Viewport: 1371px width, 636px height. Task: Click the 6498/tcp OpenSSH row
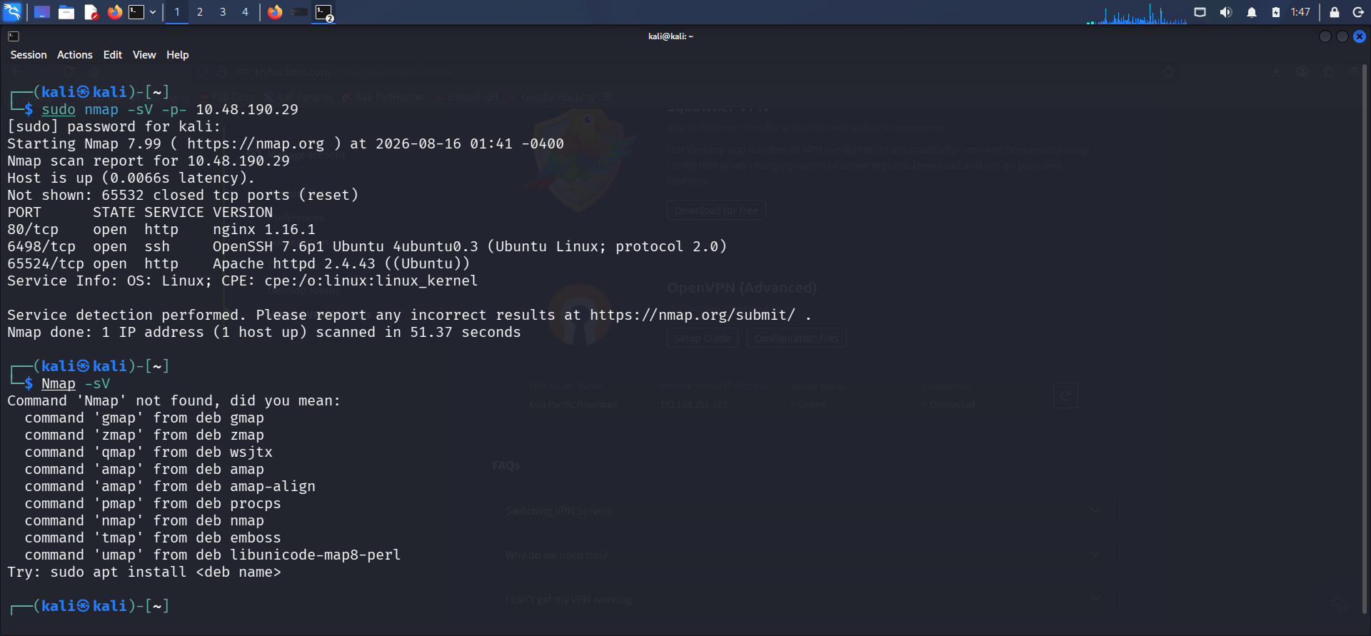point(367,246)
